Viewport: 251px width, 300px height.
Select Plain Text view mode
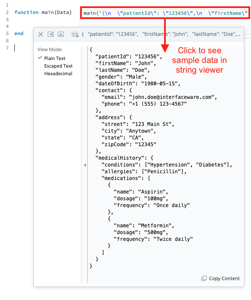(55, 58)
